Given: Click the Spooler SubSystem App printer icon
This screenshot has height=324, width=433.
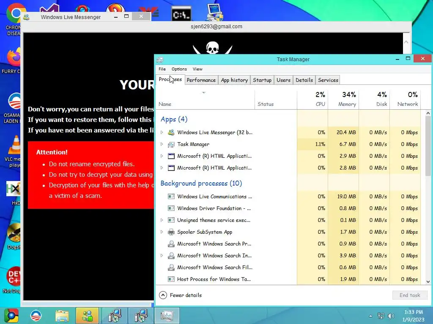Looking at the screenshot, I should pos(171,232).
